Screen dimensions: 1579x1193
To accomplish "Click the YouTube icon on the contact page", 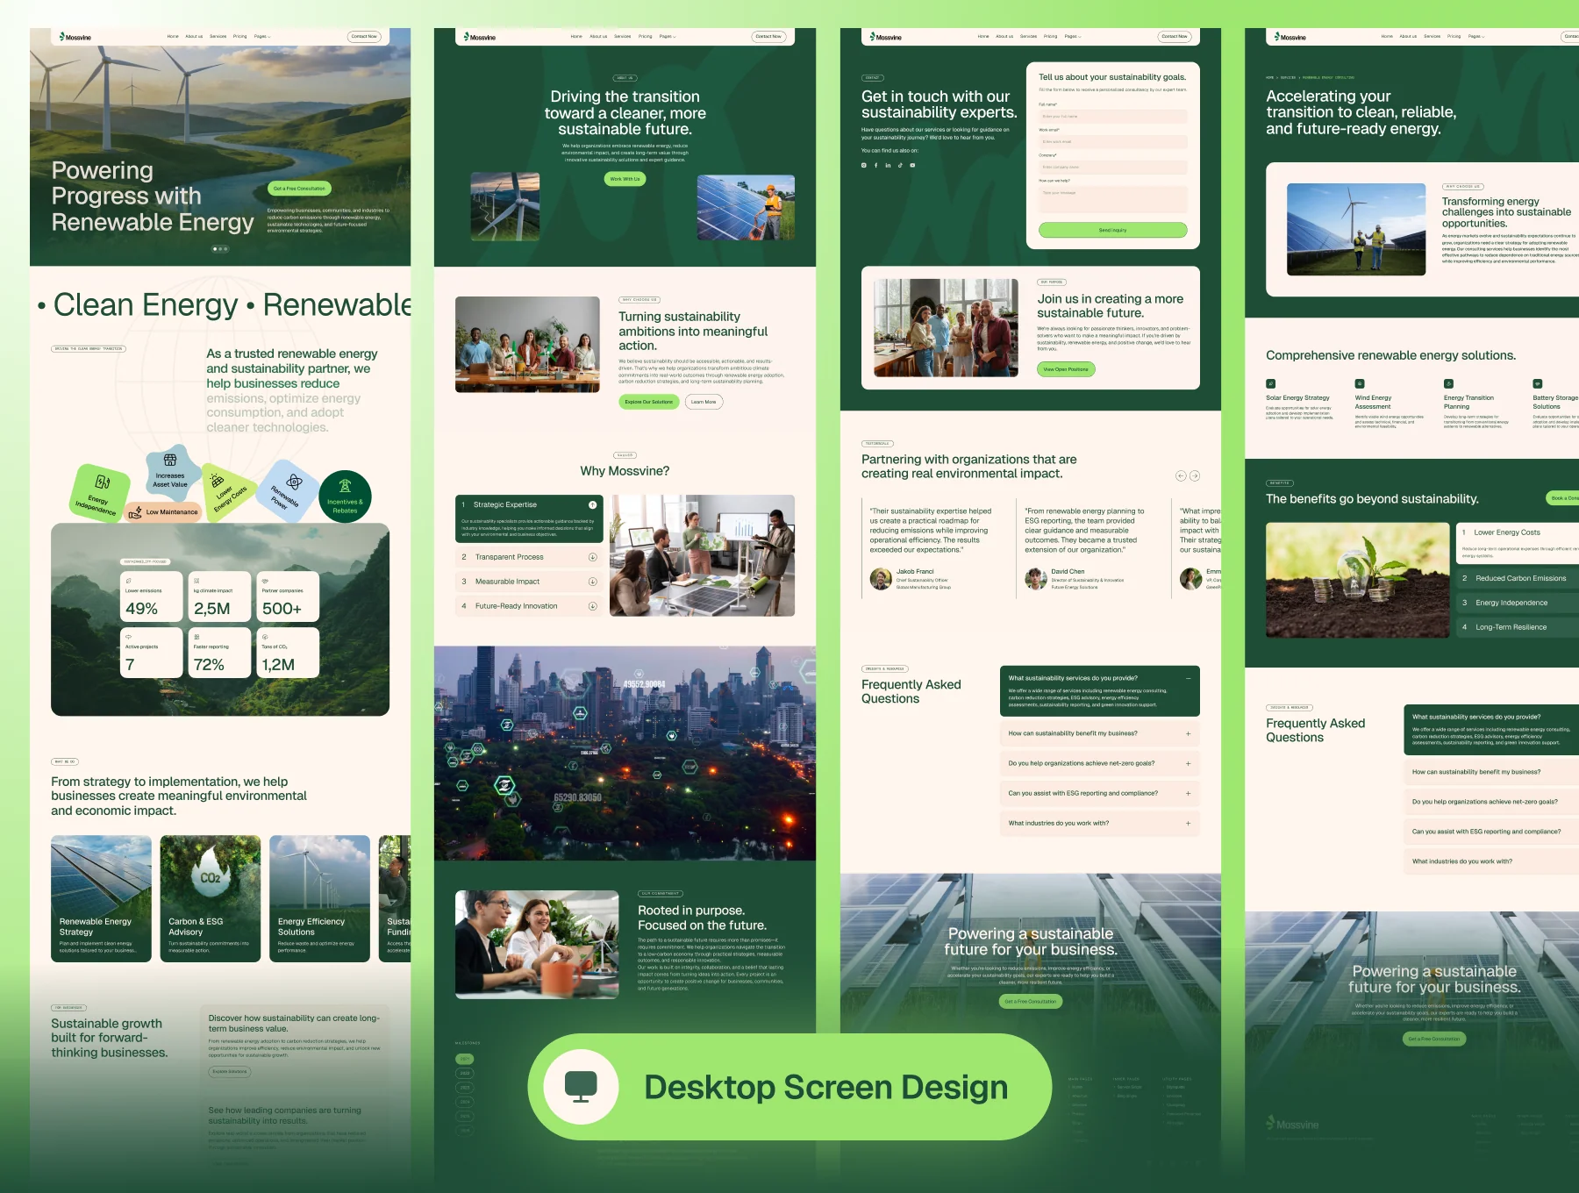I will point(912,165).
